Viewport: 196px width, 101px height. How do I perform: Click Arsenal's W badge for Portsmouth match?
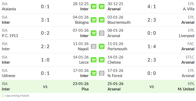(102, 46)
